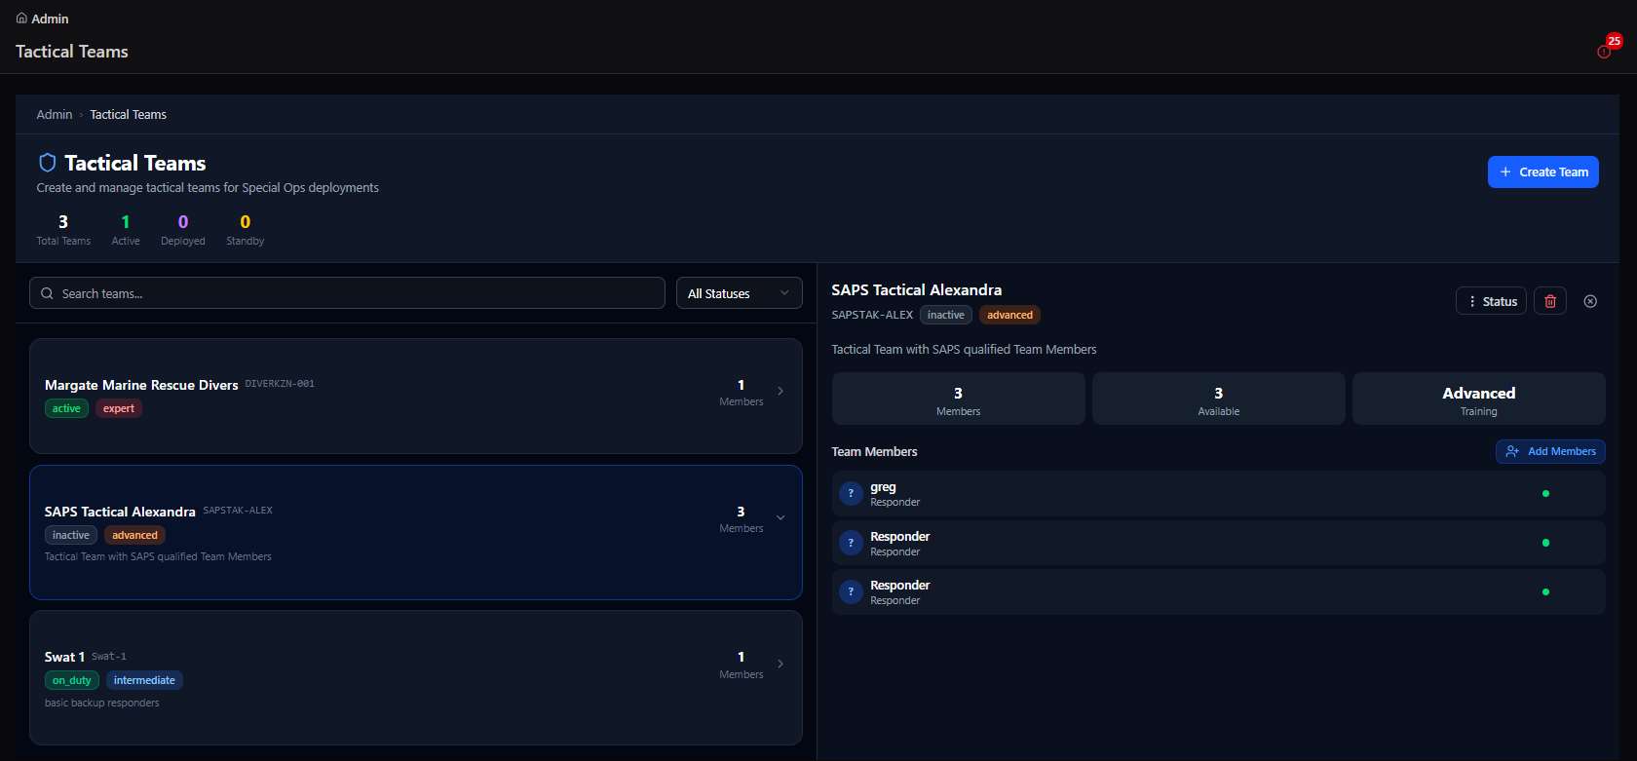Click greg's question-mark avatar
The width and height of the screenshot is (1637, 761).
click(851, 494)
